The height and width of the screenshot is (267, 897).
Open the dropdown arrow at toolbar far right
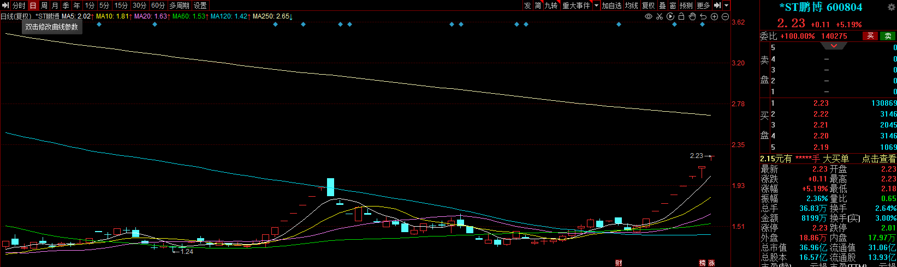coord(727,5)
